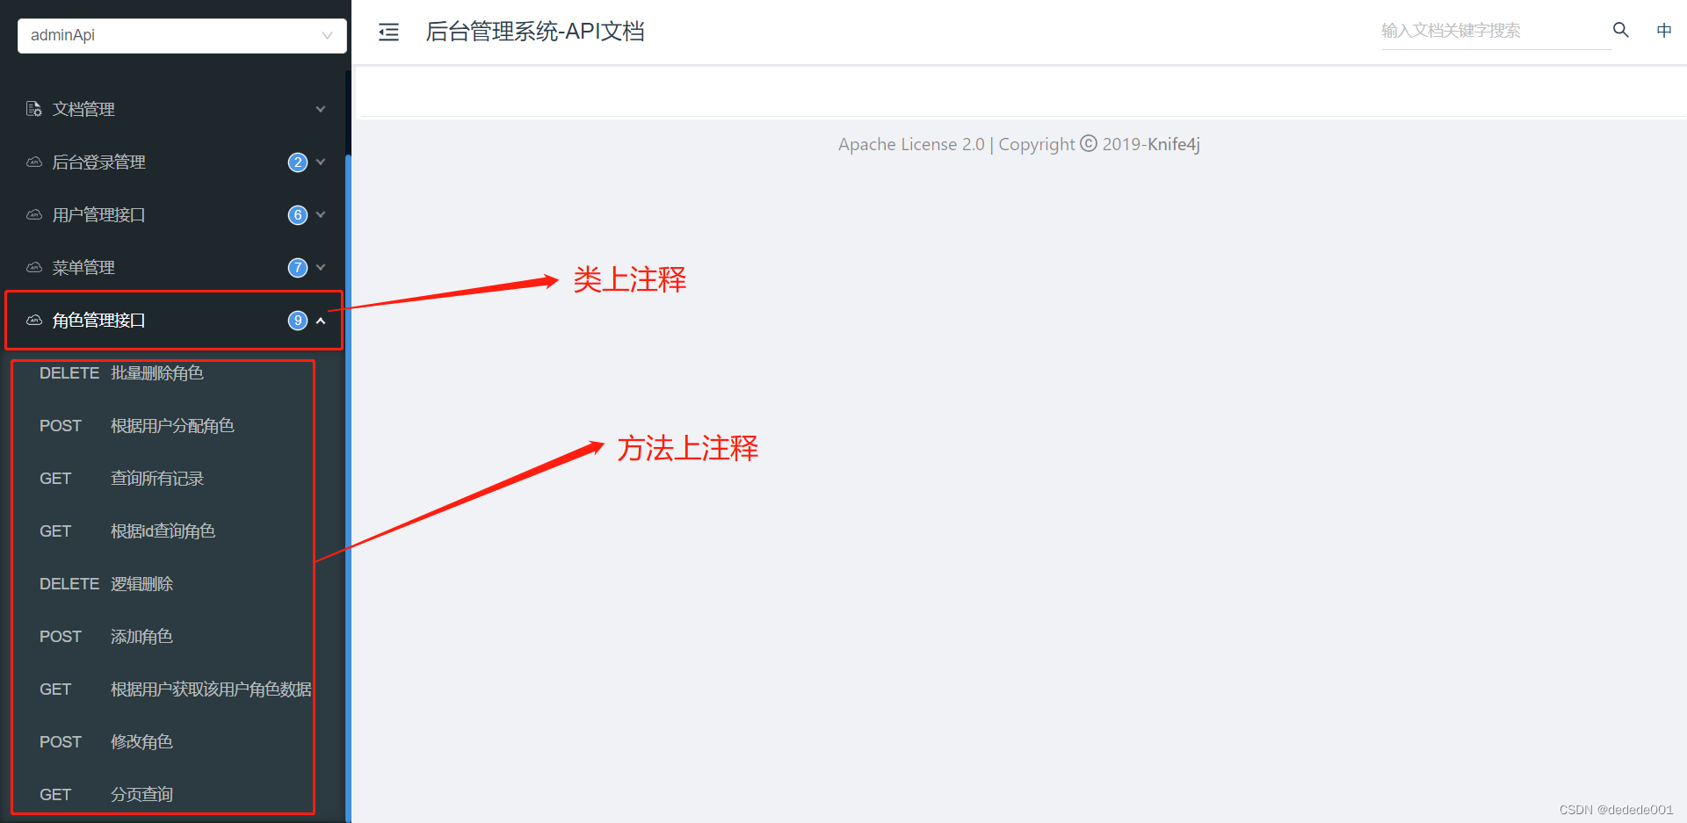Screen dimensions: 1687x823
Task: Open the 菜单管理 menu group
Action: 176,267
